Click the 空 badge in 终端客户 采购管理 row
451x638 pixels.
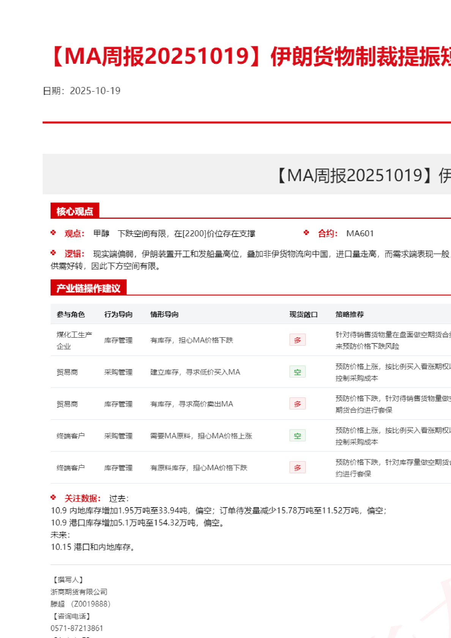pos(297,436)
